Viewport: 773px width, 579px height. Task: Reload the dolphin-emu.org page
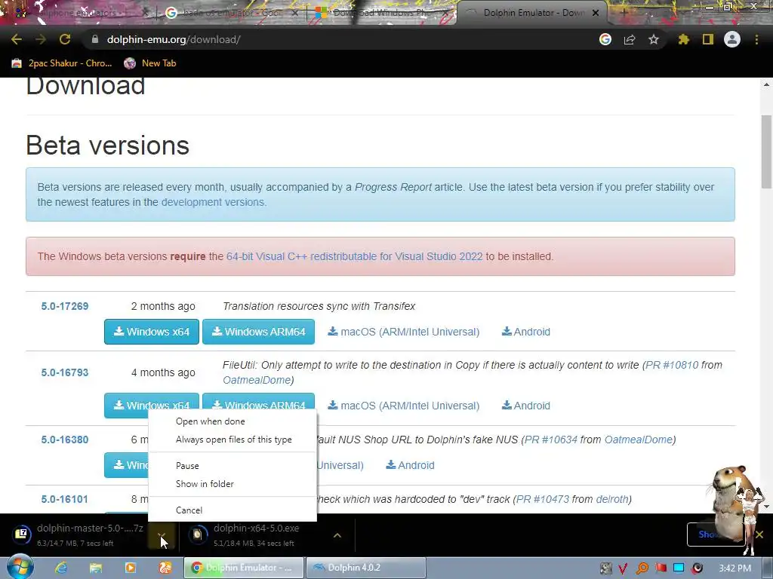tap(65, 39)
